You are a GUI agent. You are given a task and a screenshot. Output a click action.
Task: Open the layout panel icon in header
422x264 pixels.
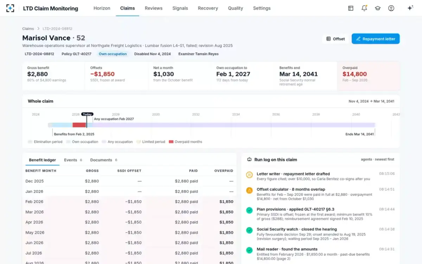coord(351,8)
